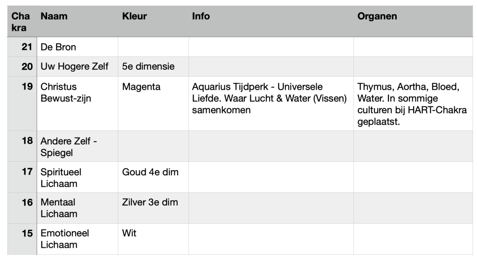The width and height of the screenshot is (477, 259).
Task: Click the Christus Bewust-zijn cell
Action: (x=66, y=93)
